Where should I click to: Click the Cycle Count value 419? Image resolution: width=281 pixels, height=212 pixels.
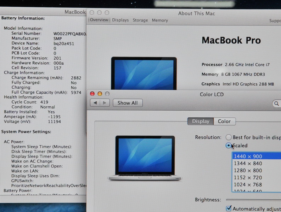point(44,102)
